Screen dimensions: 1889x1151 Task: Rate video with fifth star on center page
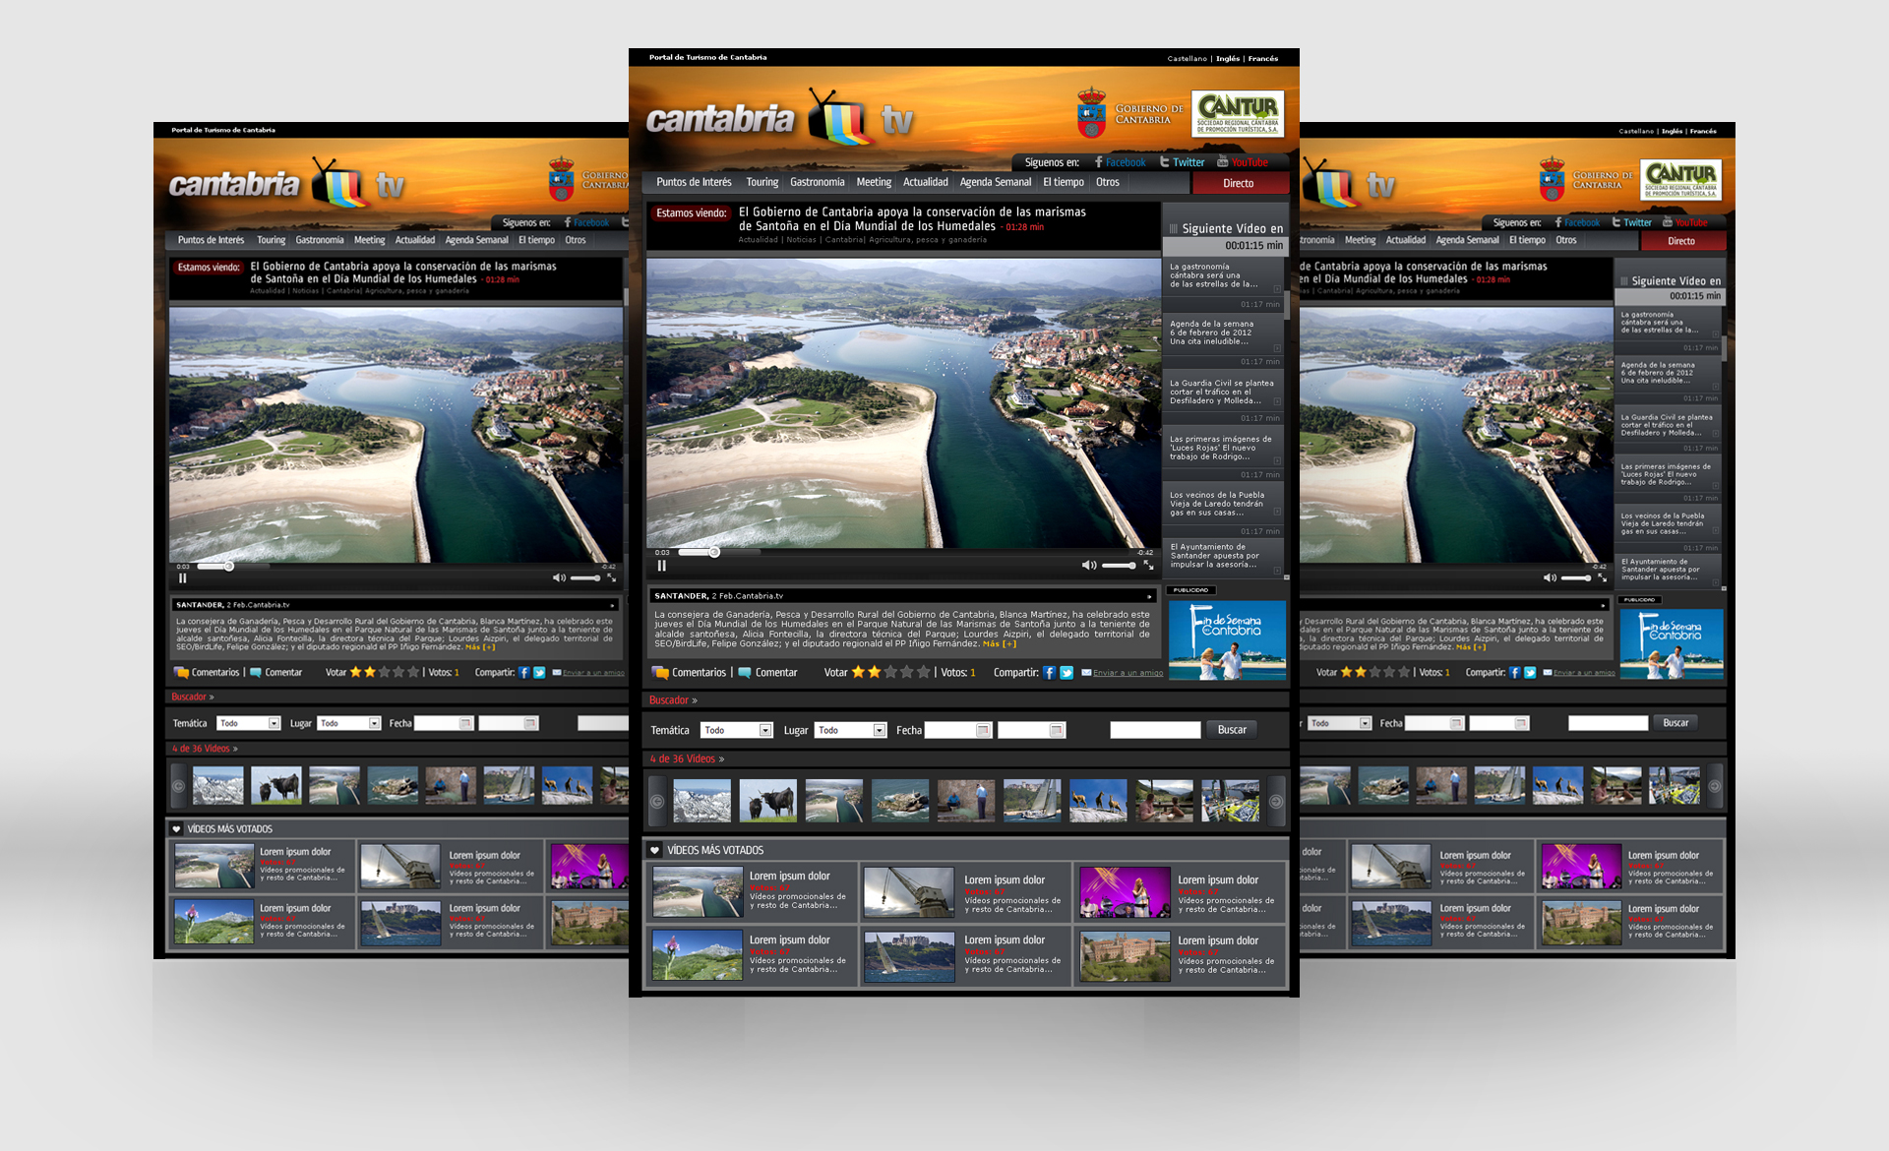(x=923, y=672)
